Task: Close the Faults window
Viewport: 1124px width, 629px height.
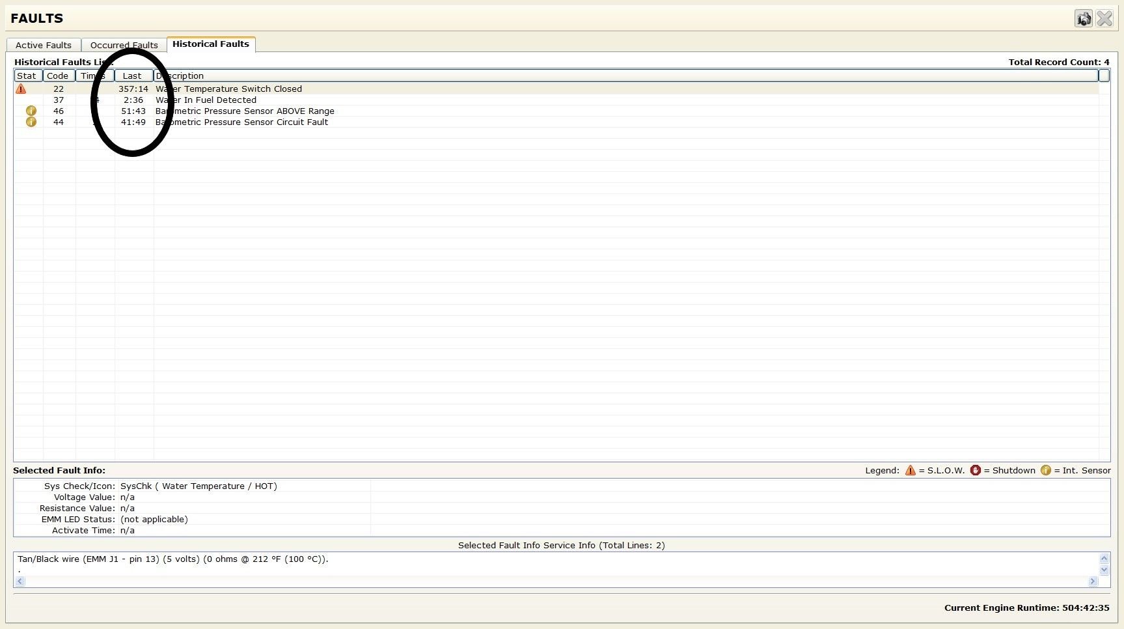Action: click(1104, 18)
